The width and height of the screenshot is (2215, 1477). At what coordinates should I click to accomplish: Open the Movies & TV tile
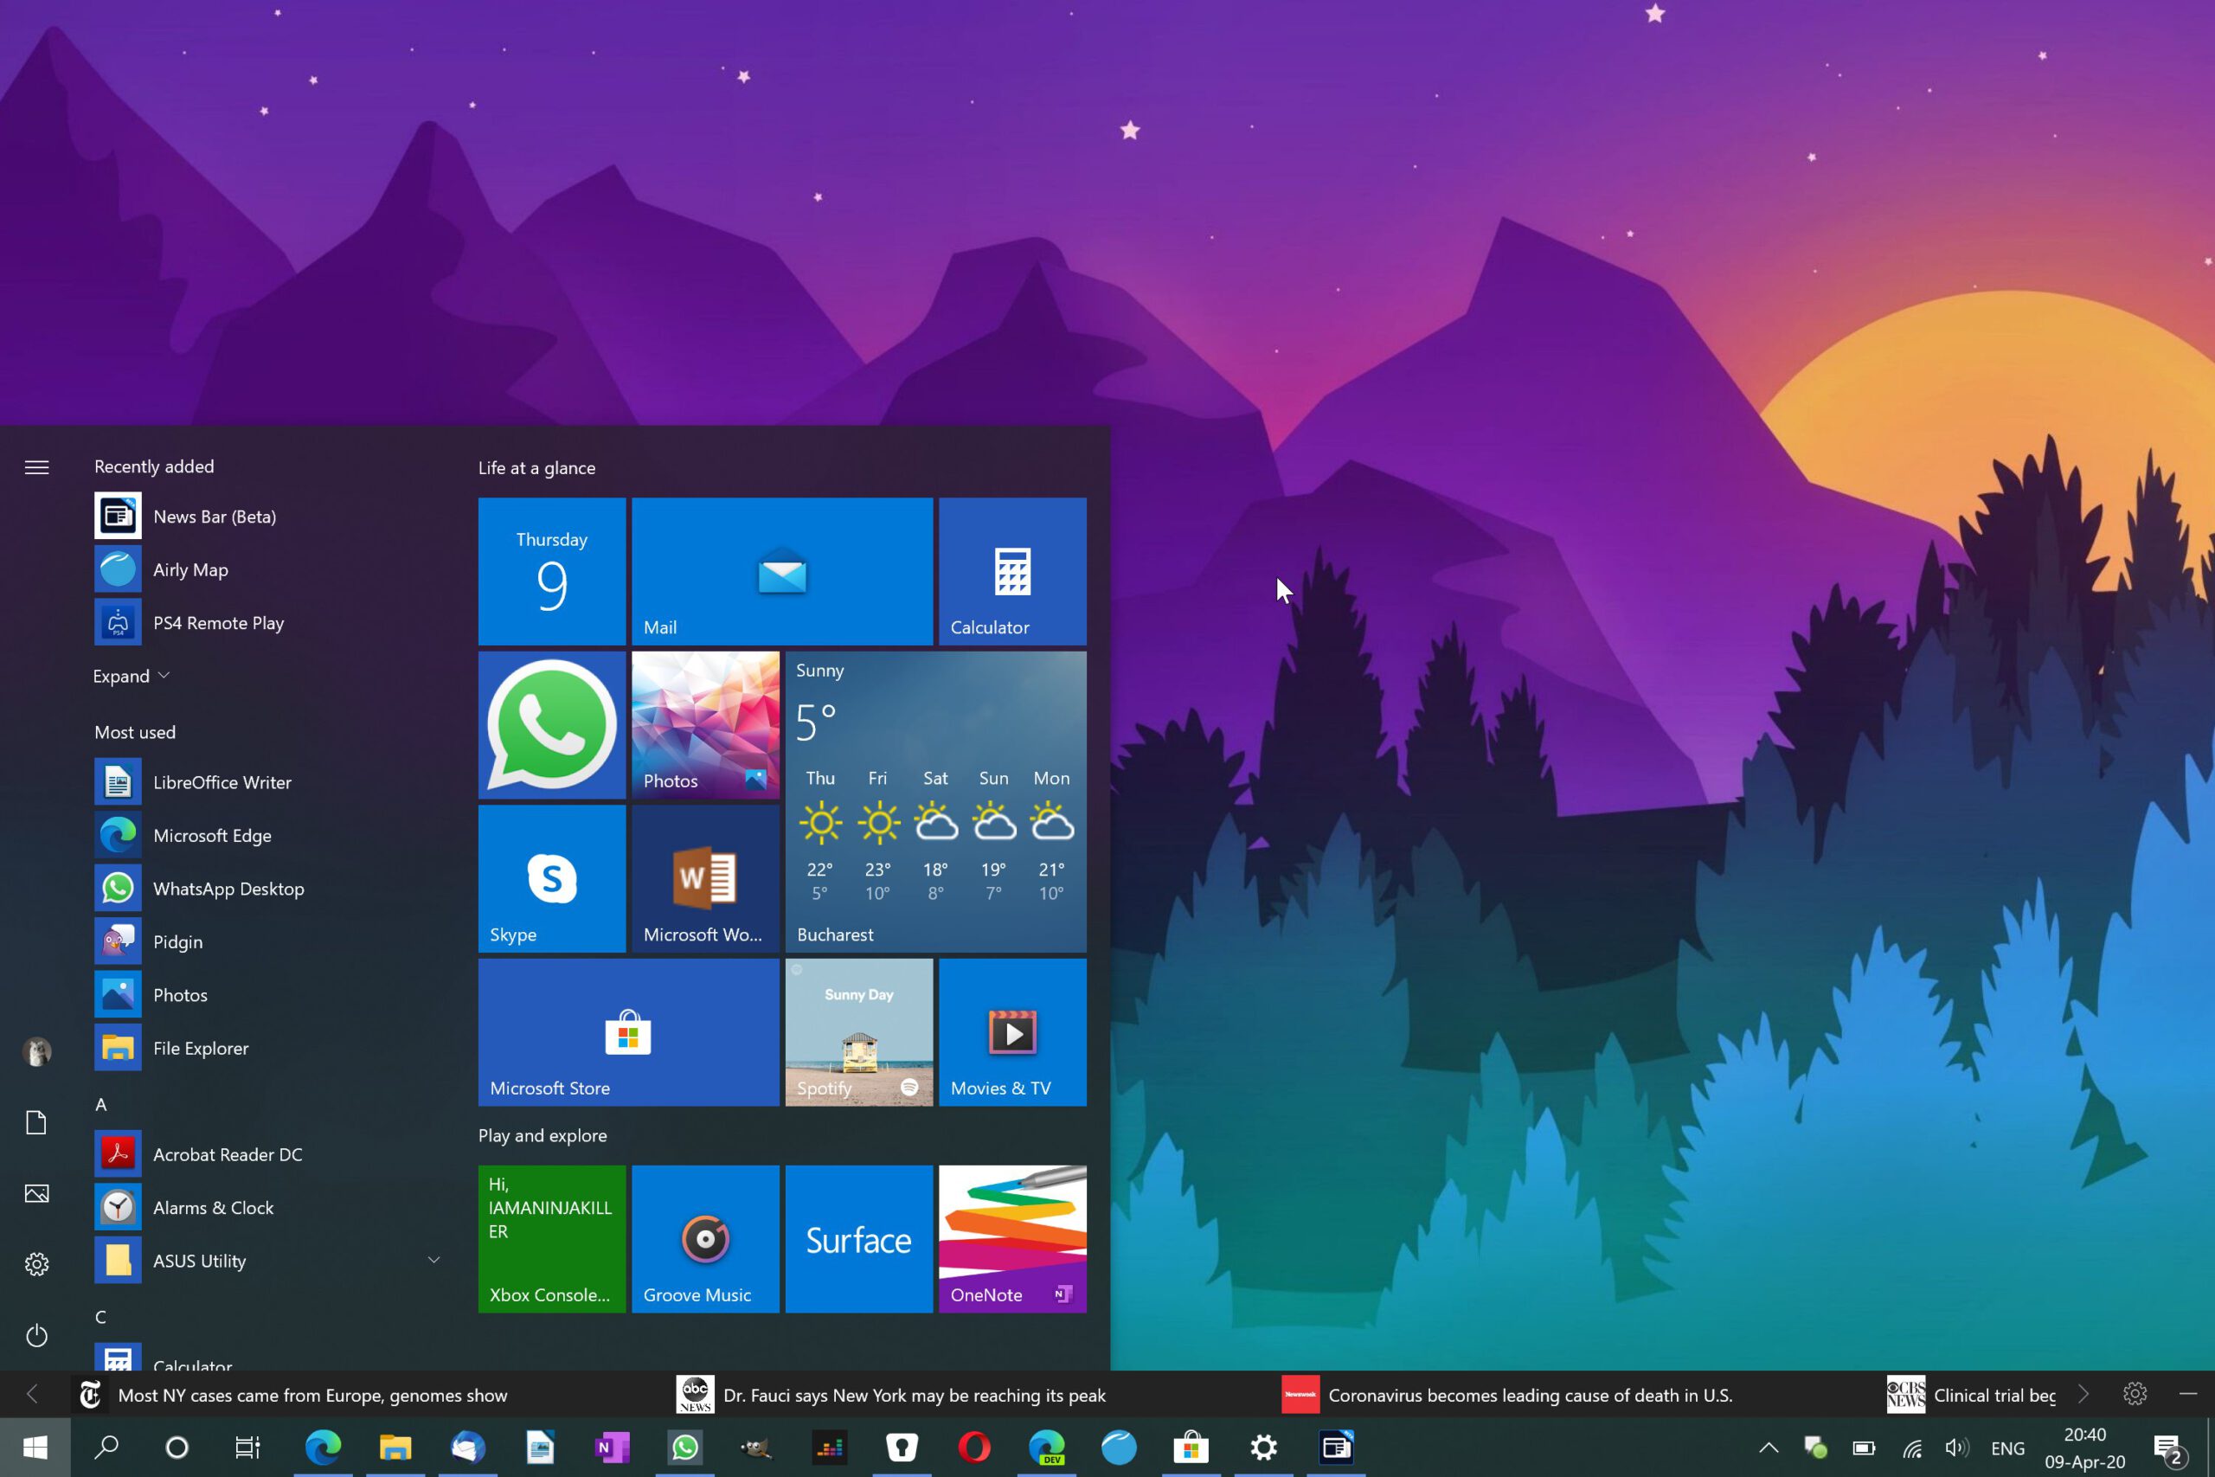[1012, 1032]
